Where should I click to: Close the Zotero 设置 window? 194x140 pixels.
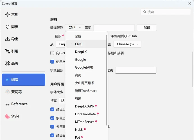click(x=190, y=4)
